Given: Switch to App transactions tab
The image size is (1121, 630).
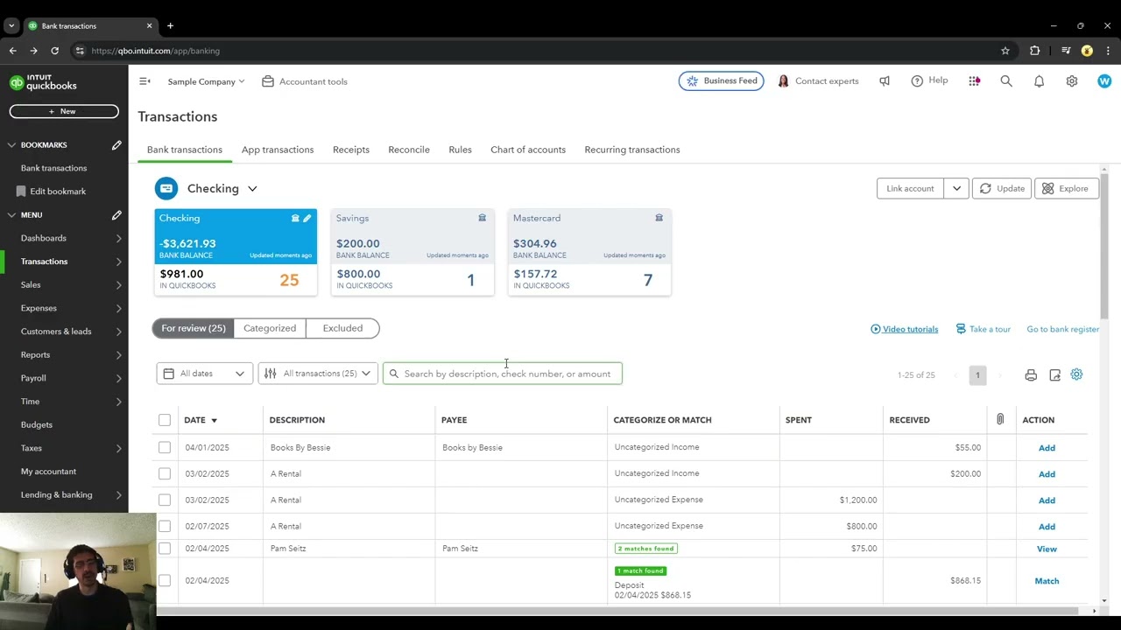Looking at the screenshot, I should 278,150.
